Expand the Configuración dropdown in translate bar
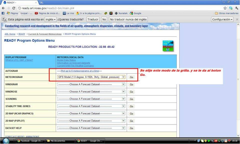 pyautogui.click(x=222, y=19)
